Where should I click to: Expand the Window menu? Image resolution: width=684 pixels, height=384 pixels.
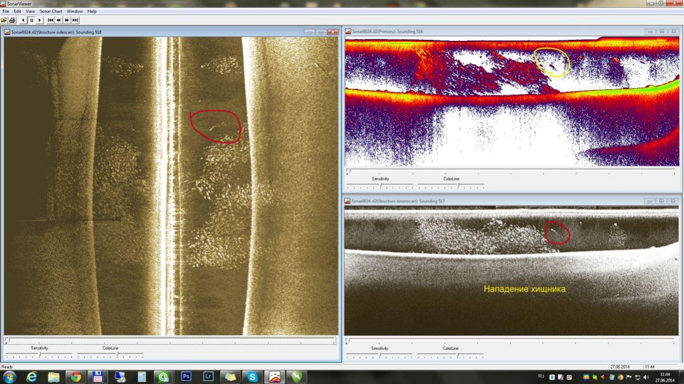coord(74,11)
